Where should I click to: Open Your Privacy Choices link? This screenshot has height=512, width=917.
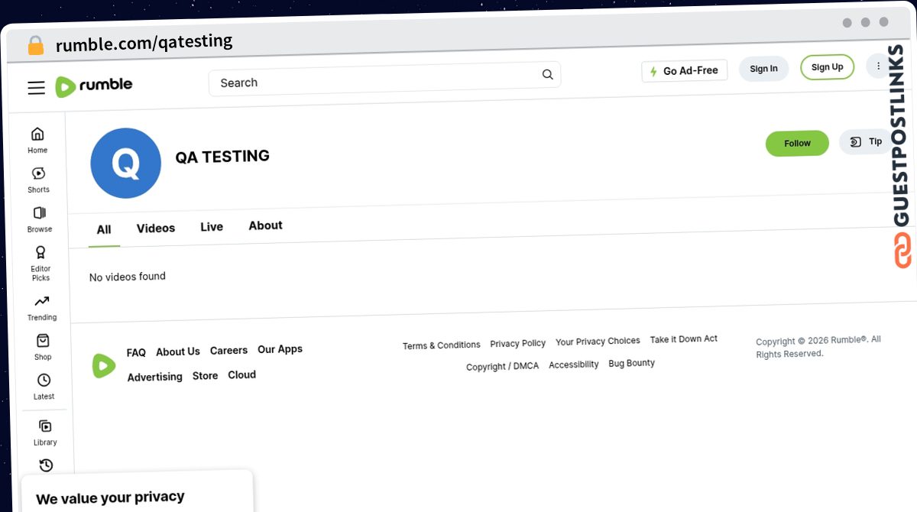tap(598, 342)
